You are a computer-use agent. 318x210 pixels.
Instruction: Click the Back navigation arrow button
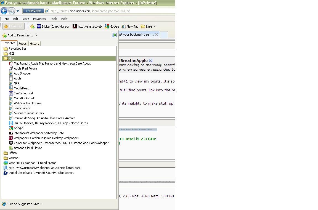4,11
